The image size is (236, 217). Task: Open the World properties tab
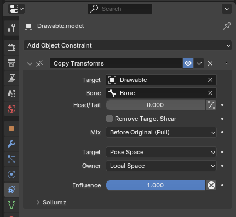pos(11,109)
